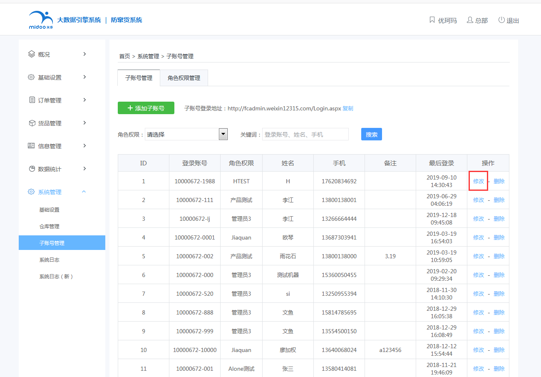Viewport: 541px width, 377px height.
Task: Click the pie chart icon beside 数据统计
Action: tap(32, 169)
